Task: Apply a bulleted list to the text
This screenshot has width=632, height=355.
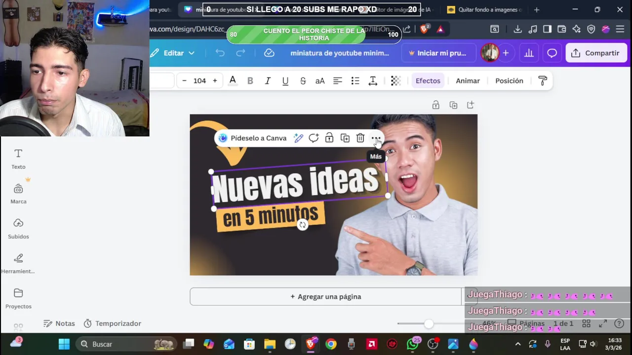Action: click(x=355, y=81)
